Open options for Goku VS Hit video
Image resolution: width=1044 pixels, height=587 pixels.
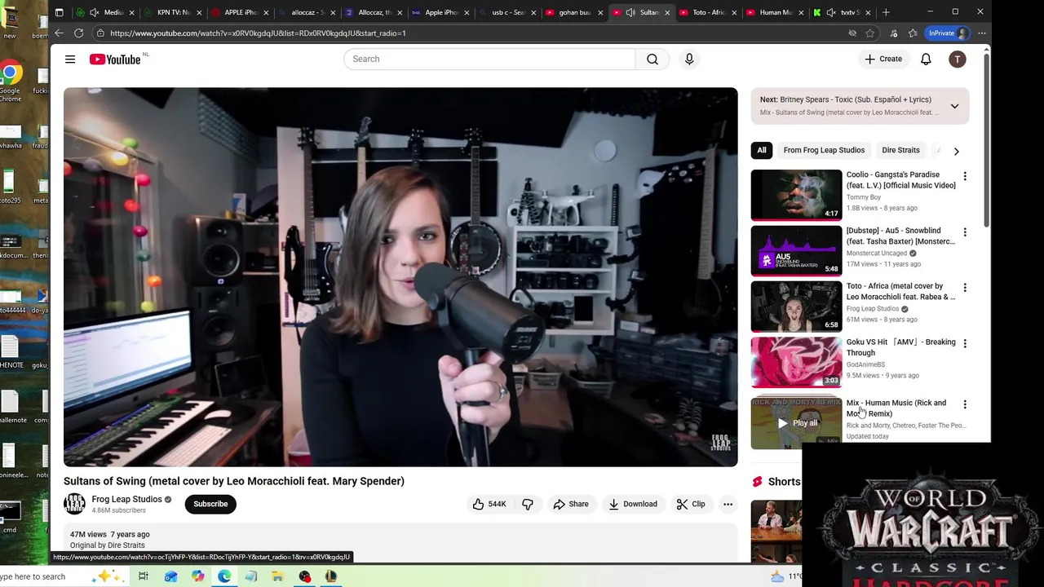point(965,344)
